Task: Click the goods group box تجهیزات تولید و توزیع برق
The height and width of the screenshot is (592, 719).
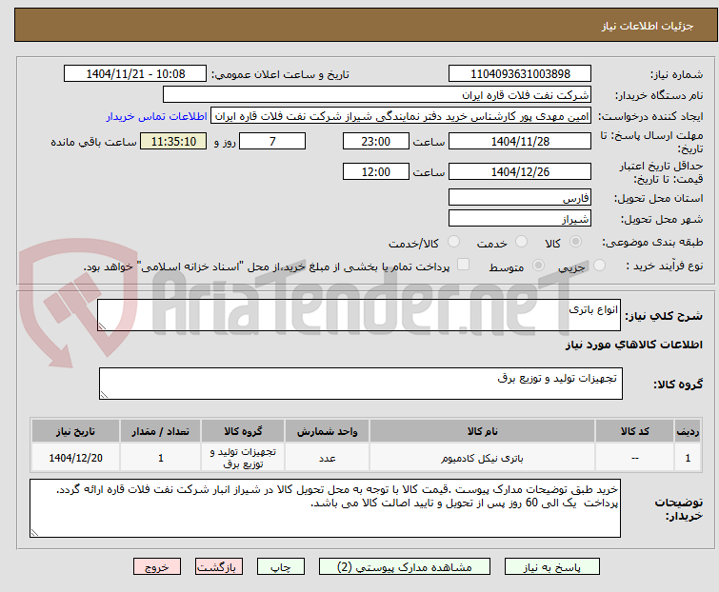Action: (x=360, y=384)
